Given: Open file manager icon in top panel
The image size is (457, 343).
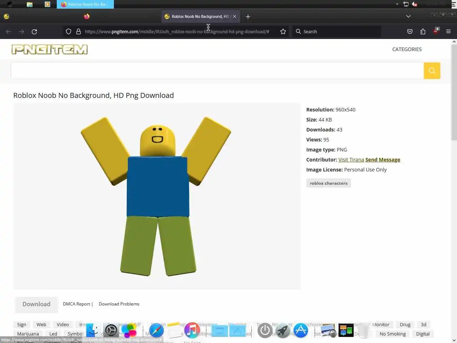Looking at the screenshot, I should [30, 4].
